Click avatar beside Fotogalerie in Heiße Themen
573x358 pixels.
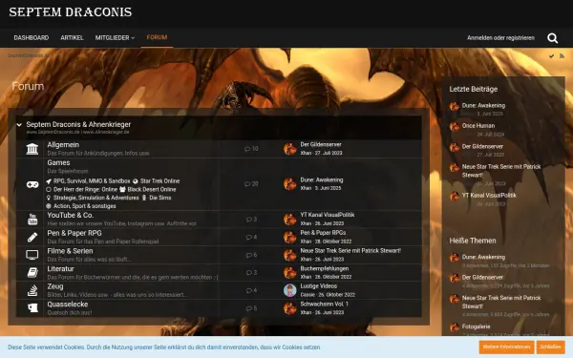pyautogui.click(x=455, y=327)
